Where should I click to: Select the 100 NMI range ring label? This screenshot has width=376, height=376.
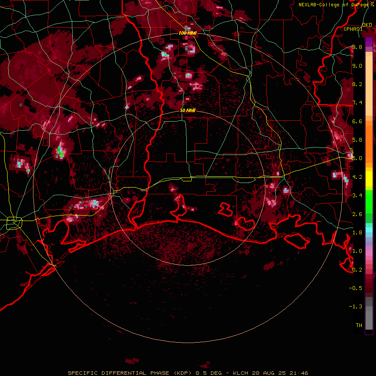pyautogui.click(x=188, y=33)
